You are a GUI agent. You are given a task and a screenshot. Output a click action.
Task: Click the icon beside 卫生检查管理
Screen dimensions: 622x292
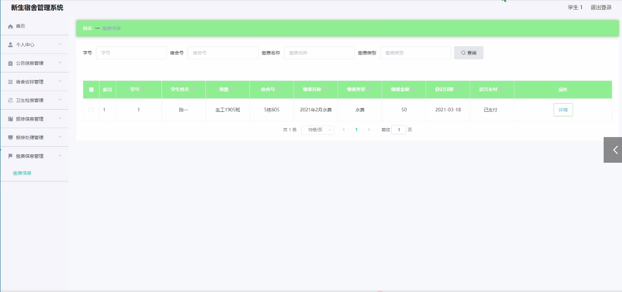point(11,100)
